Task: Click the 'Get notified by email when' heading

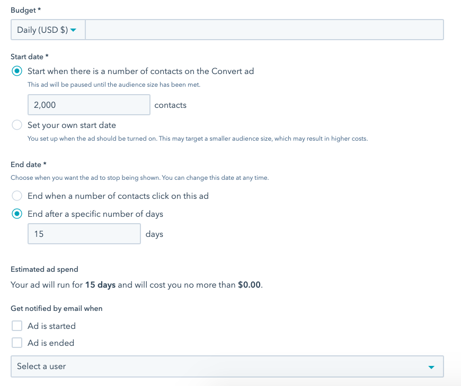Action: (x=57, y=308)
